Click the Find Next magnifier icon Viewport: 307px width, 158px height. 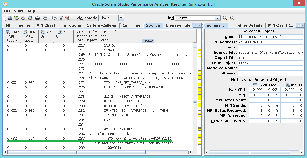(232, 18)
